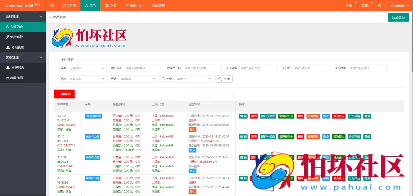The image size is (413, 196).
Task: Collapse the 会员管理 sidebar section
Action: pyautogui.click(x=23, y=16)
